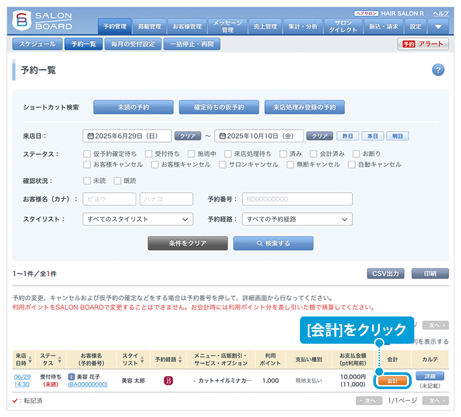Image resolution: width=461 pixels, height=417 pixels.
Task: Check 自動キャンセル status
Action: 352,165
